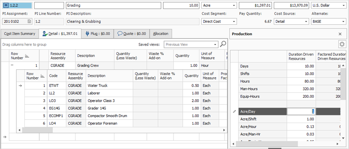
Task: Select the Water Truck resource row
Action: click(x=122, y=86)
